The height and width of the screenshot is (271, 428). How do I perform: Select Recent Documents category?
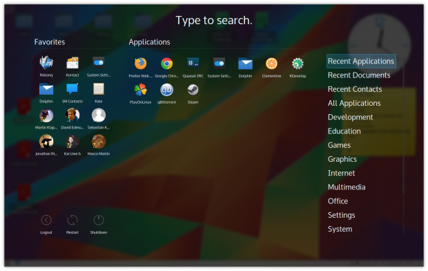(359, 75)
